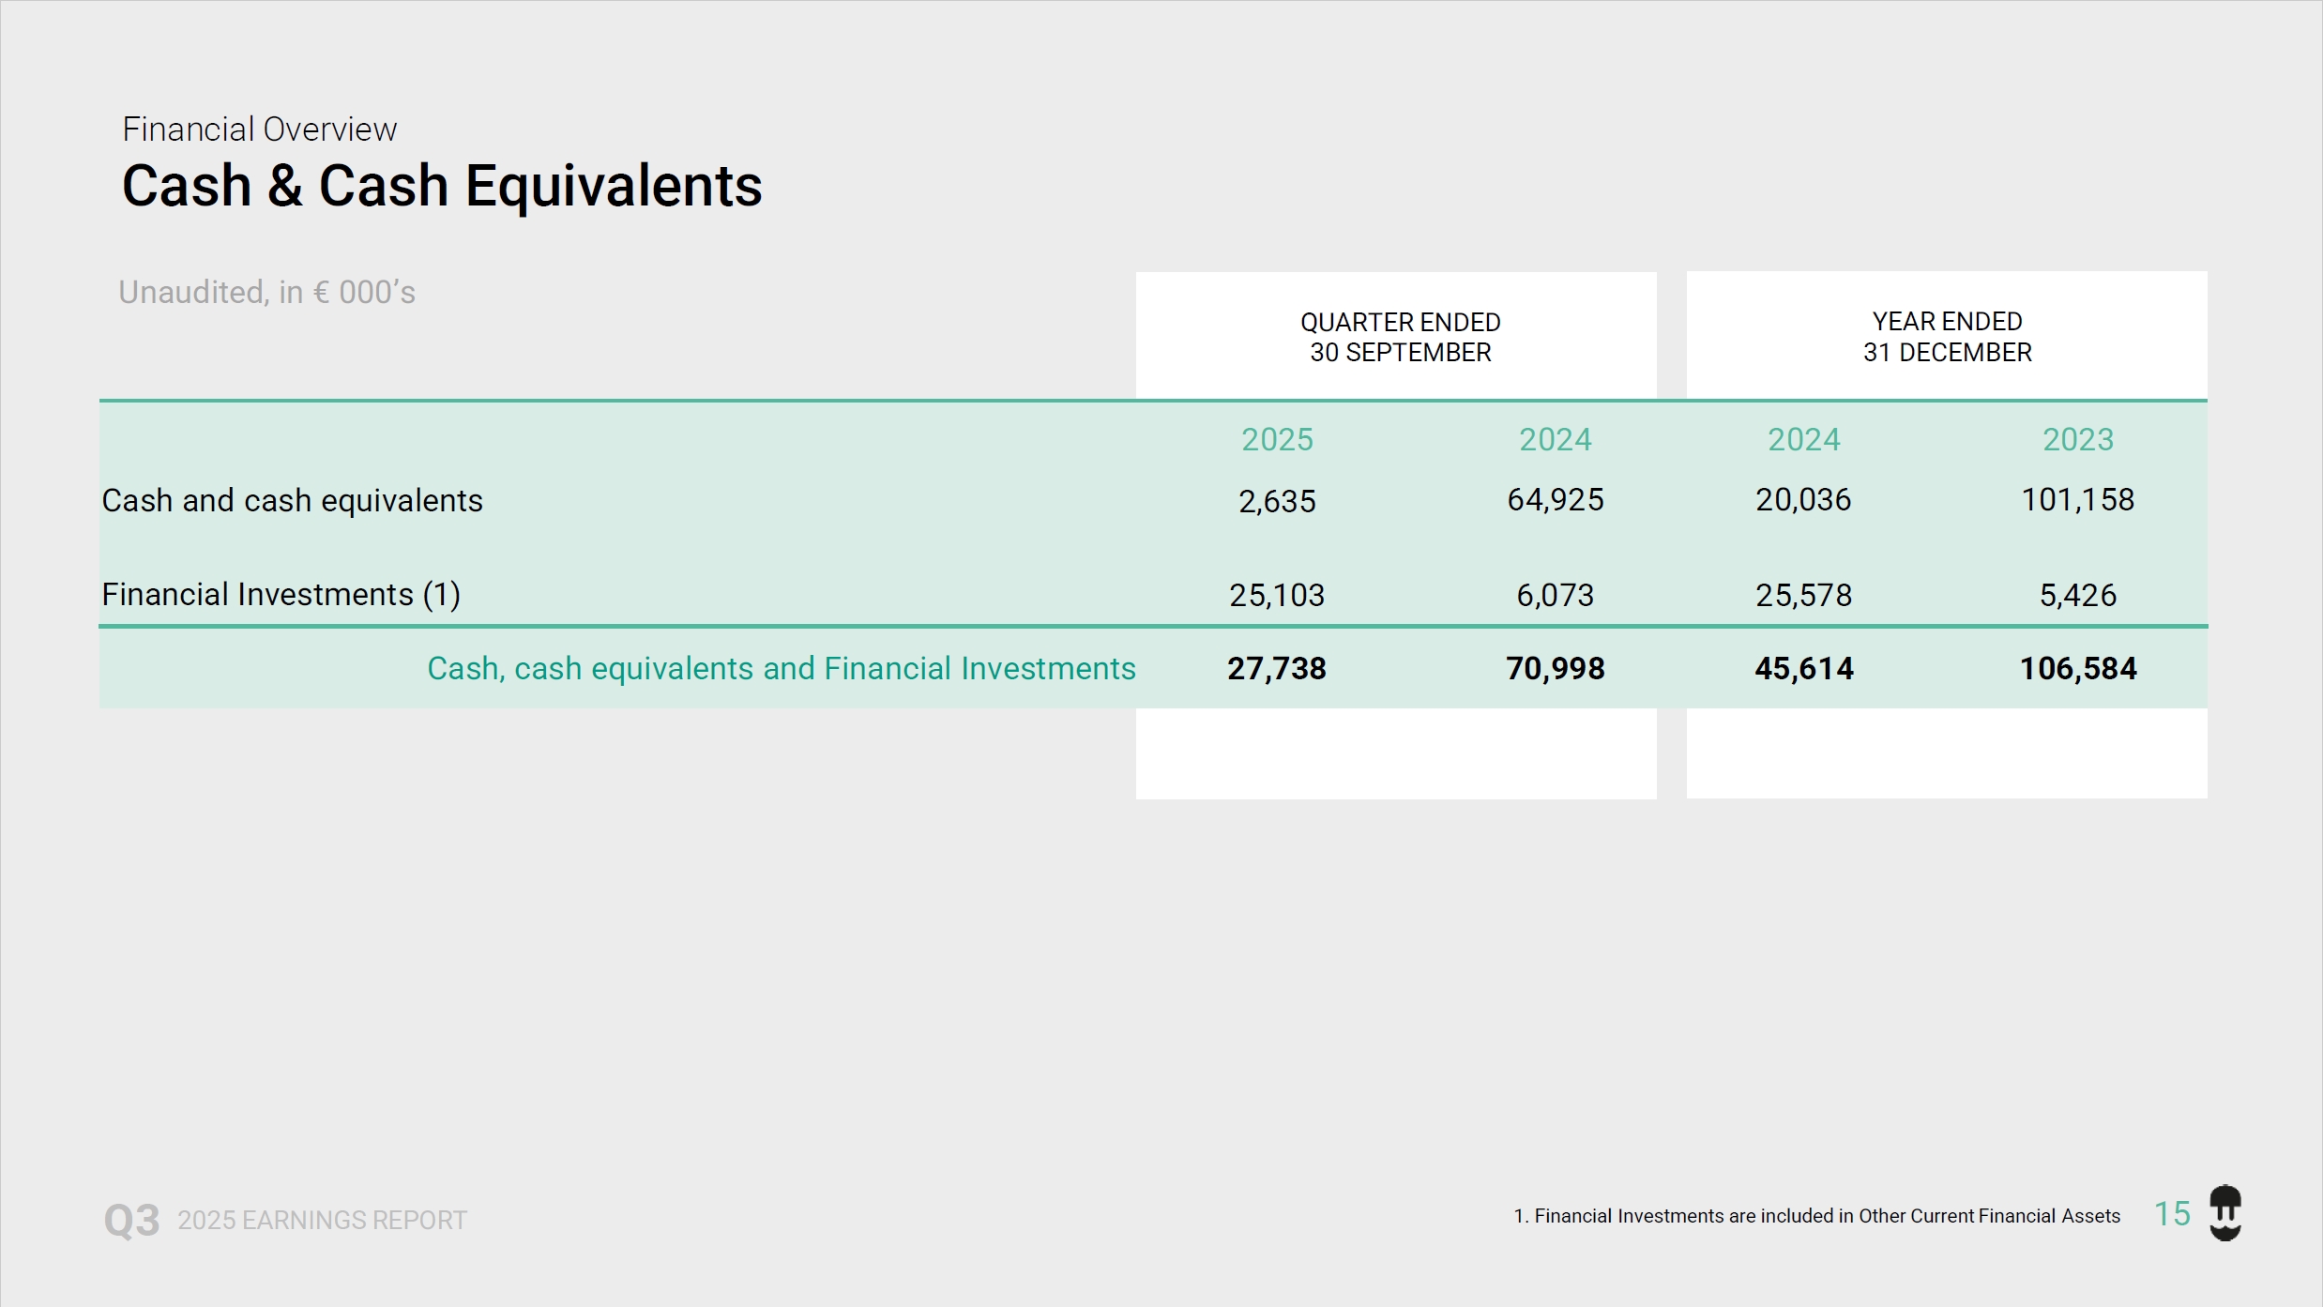
Task: Click the Q3 footer mark
Action: (131, 1220)
